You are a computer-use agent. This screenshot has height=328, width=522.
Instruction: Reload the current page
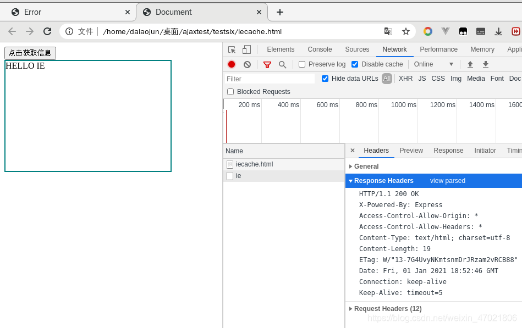coord(47,32)
